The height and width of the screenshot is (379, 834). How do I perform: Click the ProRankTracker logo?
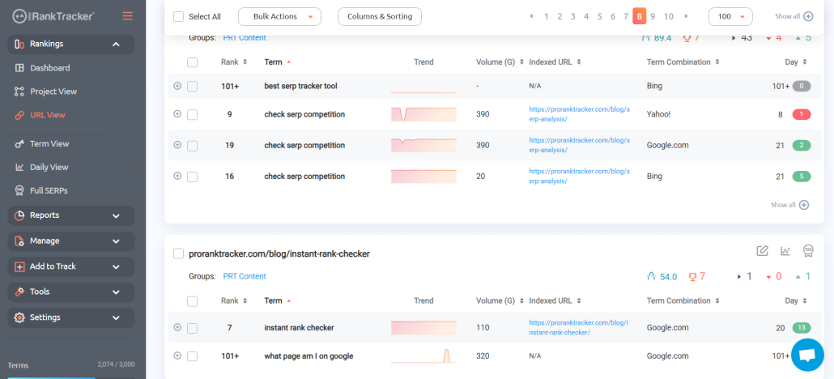pos(53,16)
